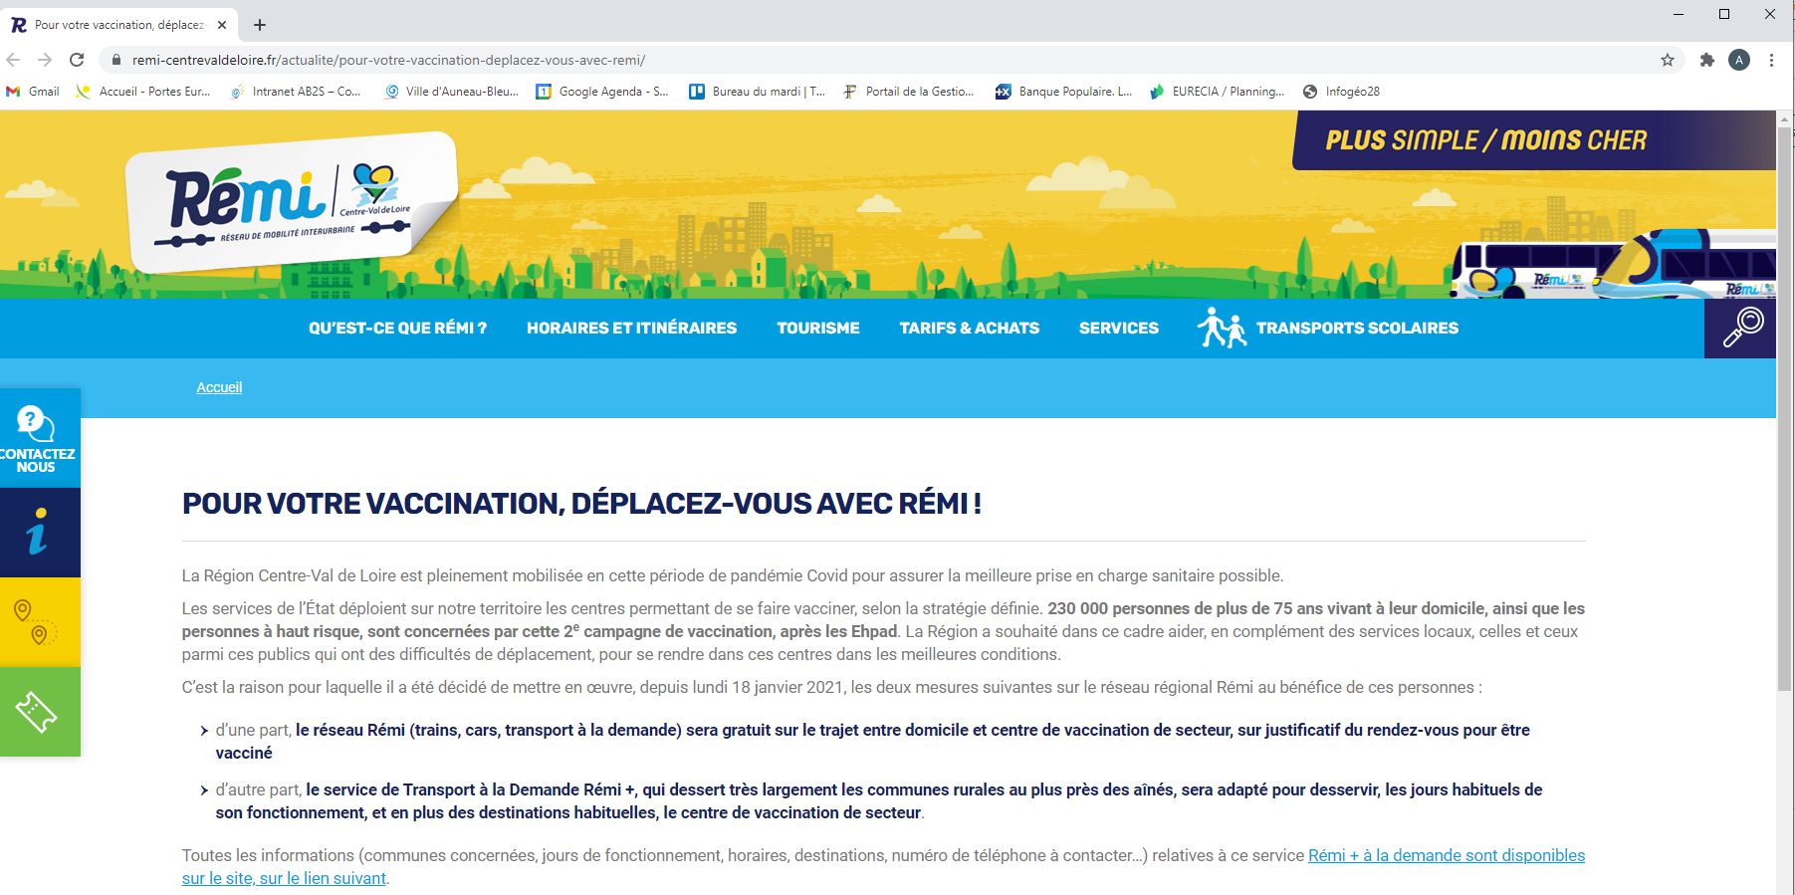The height and width of the screenshot is (895, 1795).
Task: Open a new tab with the plus button
Action: tap(260, 25)
